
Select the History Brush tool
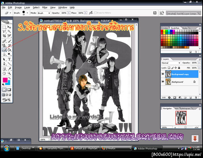pos(9,45)
